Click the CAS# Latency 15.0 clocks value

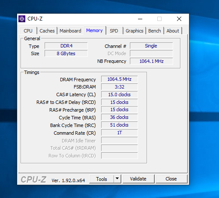(120, 95)
